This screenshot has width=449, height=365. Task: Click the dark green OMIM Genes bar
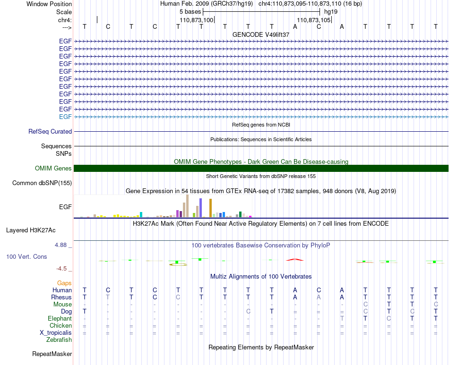pyautogui.click(x=261, y=168)
